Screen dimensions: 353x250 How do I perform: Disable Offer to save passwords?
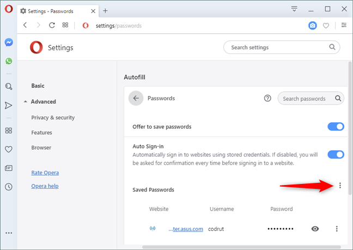point(336,127)
